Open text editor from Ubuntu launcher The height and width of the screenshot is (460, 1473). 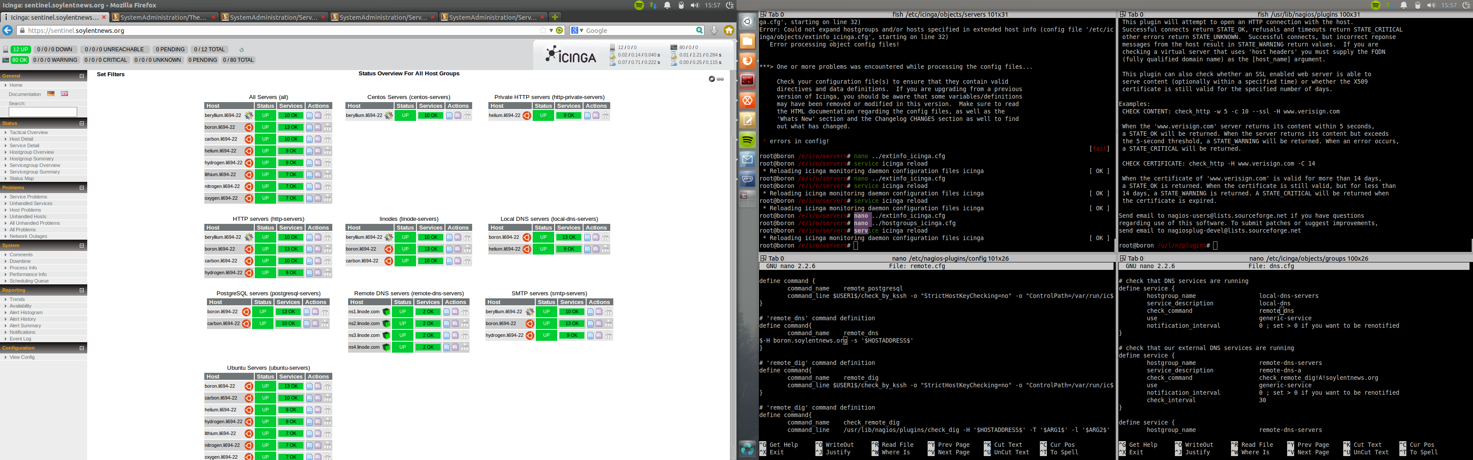coord(747,120)
